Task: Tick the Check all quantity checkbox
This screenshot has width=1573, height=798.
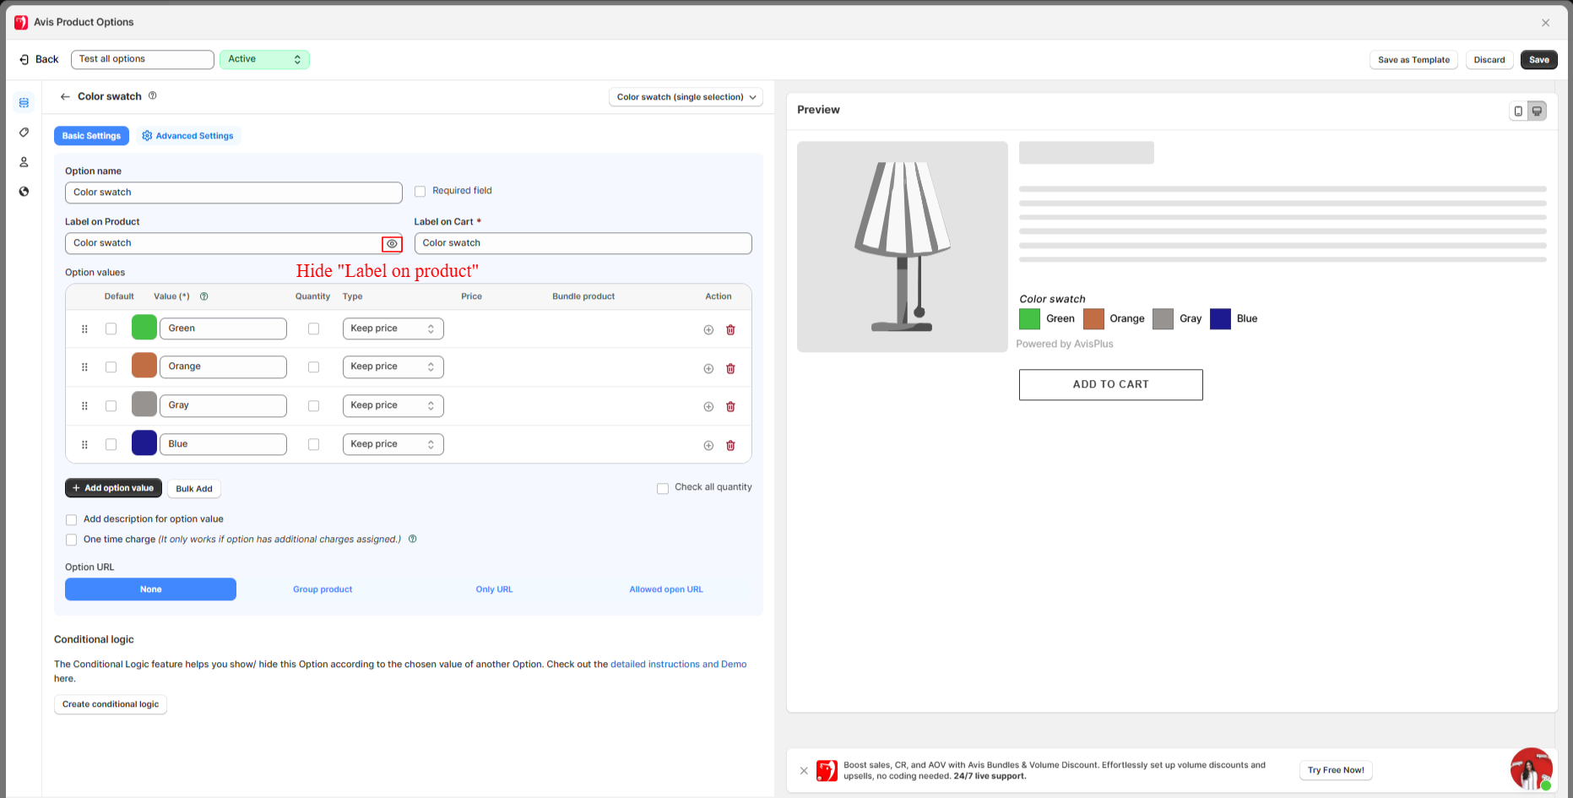Action: tap(663, 488)
